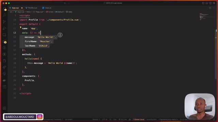218x122 pixels.
Task: Click the name: 'App' line
Action: 30,28
